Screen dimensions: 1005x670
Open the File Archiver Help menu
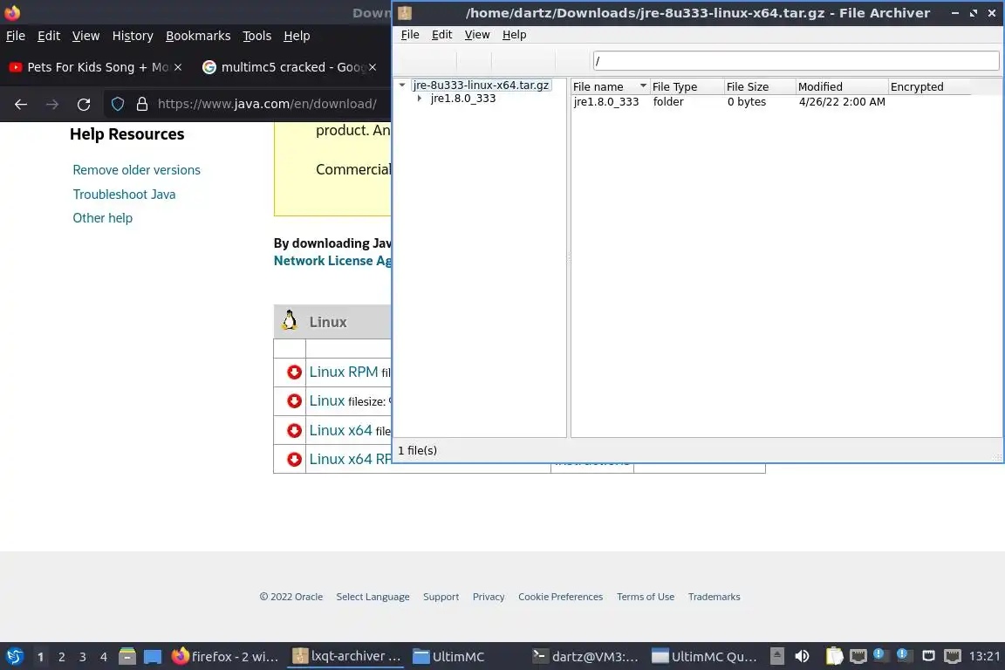(514, 35)
